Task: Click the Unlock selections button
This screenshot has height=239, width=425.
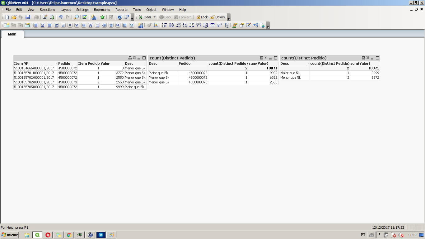Action: coord(217,17)
